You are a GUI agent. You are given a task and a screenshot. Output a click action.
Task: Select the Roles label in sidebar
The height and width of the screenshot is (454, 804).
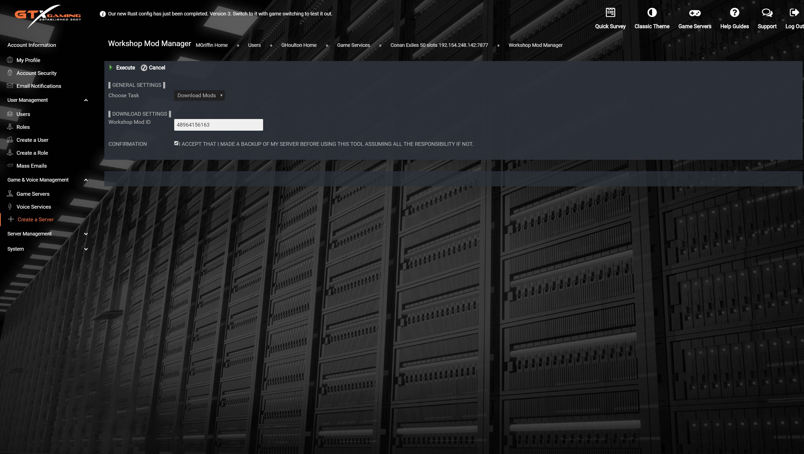point(23,127)
